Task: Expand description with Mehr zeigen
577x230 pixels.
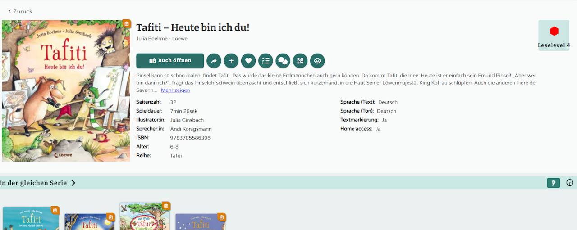Action: click(x=175, y=90)
